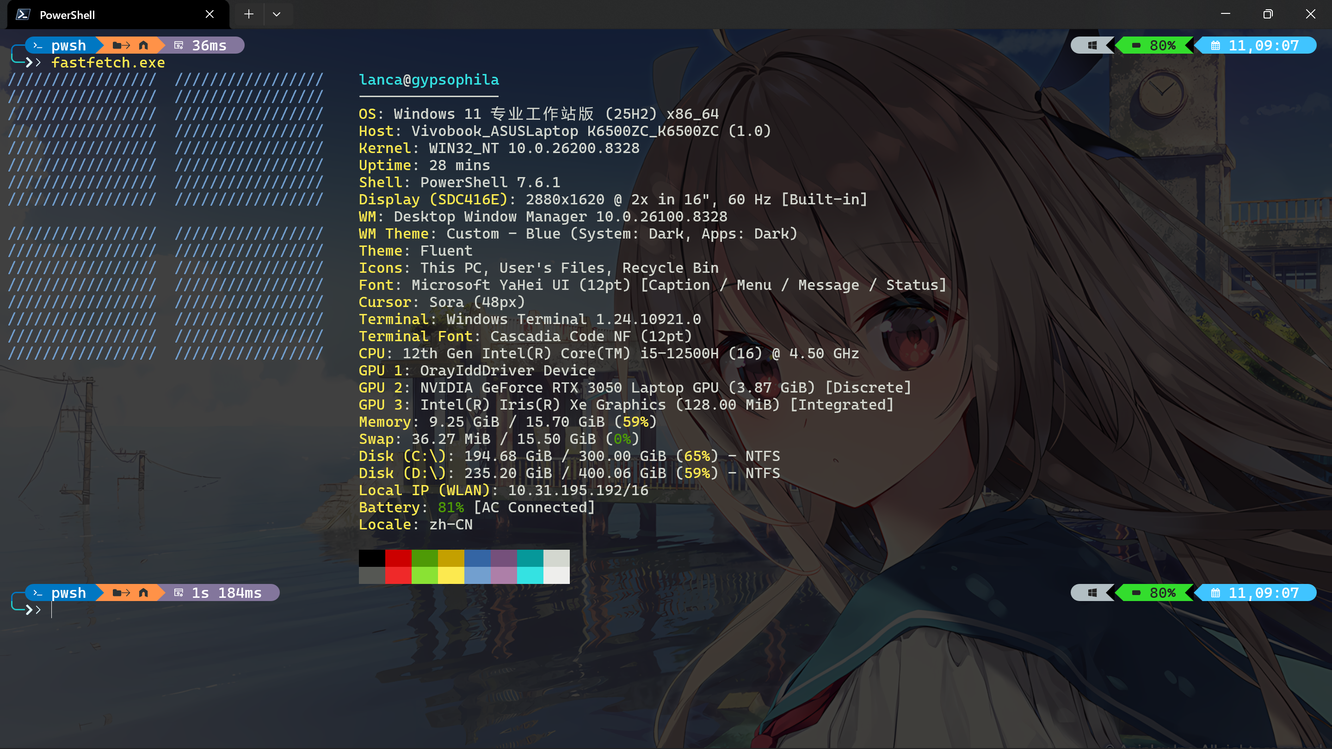Viewport: 1332px width, 749px height.
Task: Click the Display (SDC416E) line
Action: (613, 199)
